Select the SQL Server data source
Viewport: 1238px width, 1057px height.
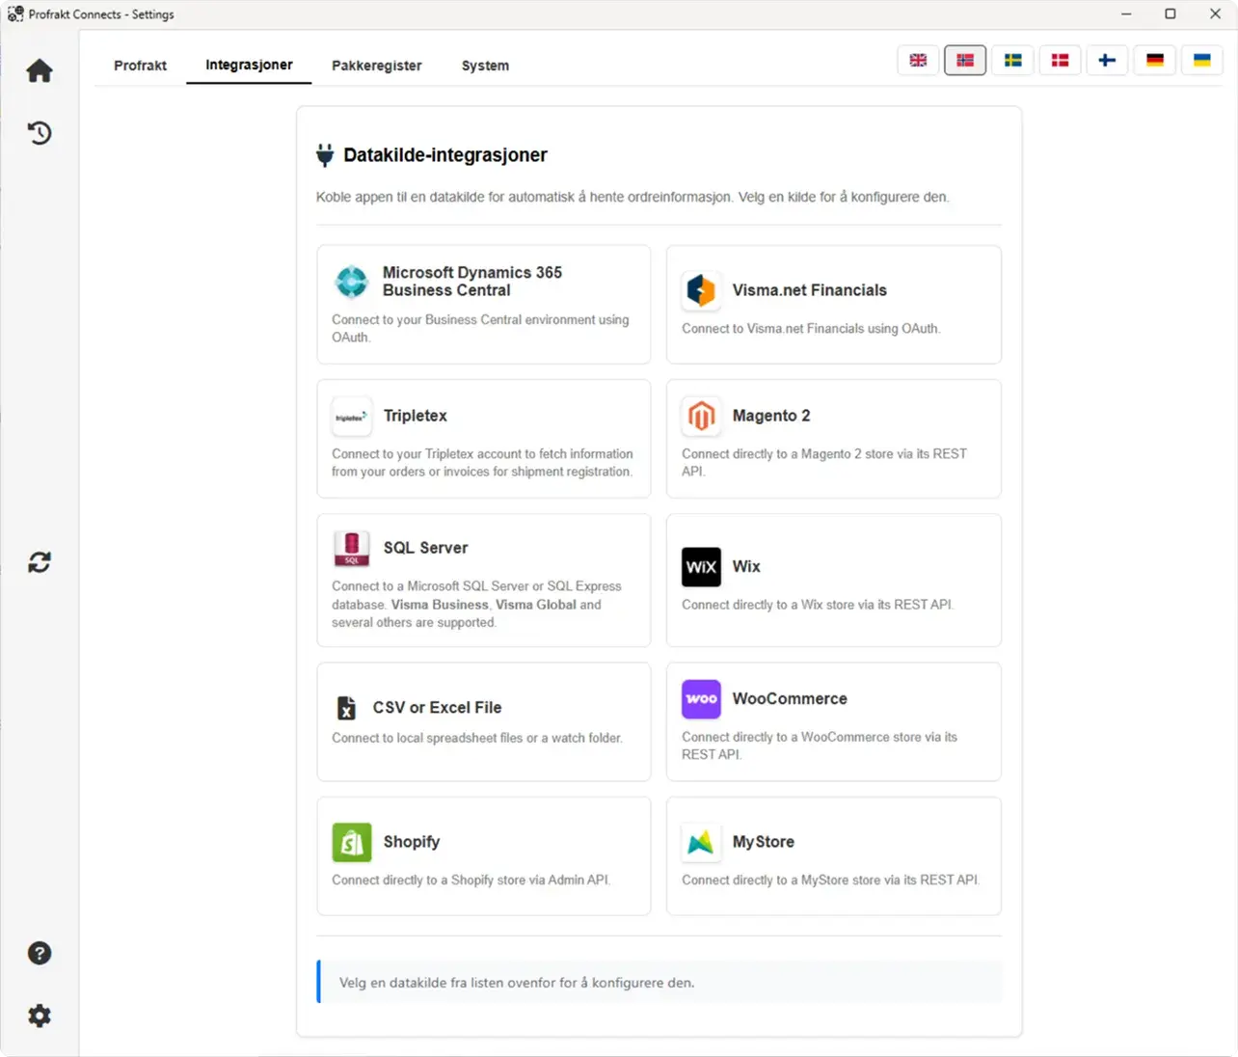483,580
